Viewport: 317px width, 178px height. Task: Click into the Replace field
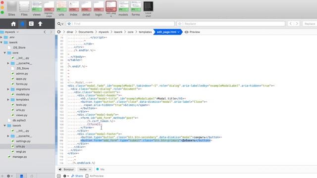(231, 24)
